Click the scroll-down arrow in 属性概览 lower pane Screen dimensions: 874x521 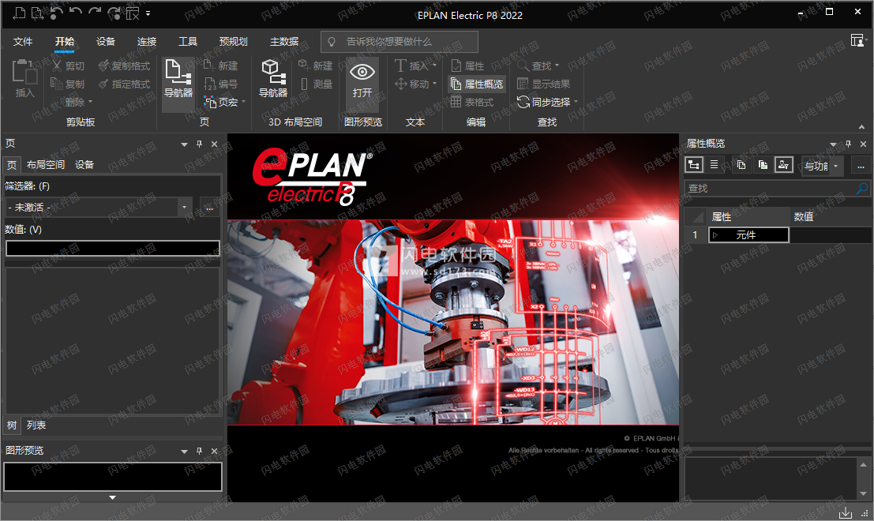[863, 493]
